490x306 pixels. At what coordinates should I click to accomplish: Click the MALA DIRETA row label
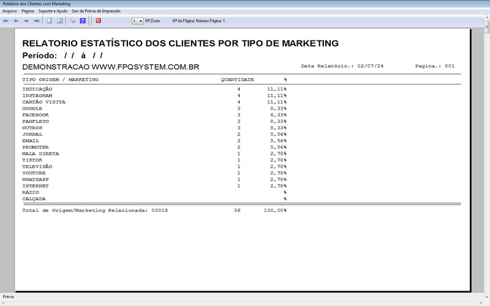point(40,154)
